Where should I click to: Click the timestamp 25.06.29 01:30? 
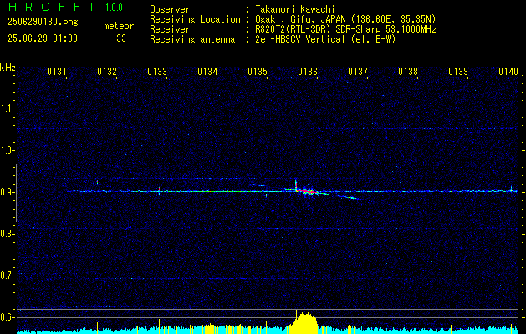tap(43, 38)
